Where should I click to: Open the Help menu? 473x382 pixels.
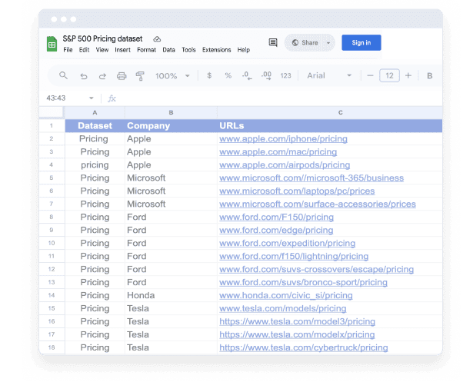pyautogui.click(x=244, y=50)
